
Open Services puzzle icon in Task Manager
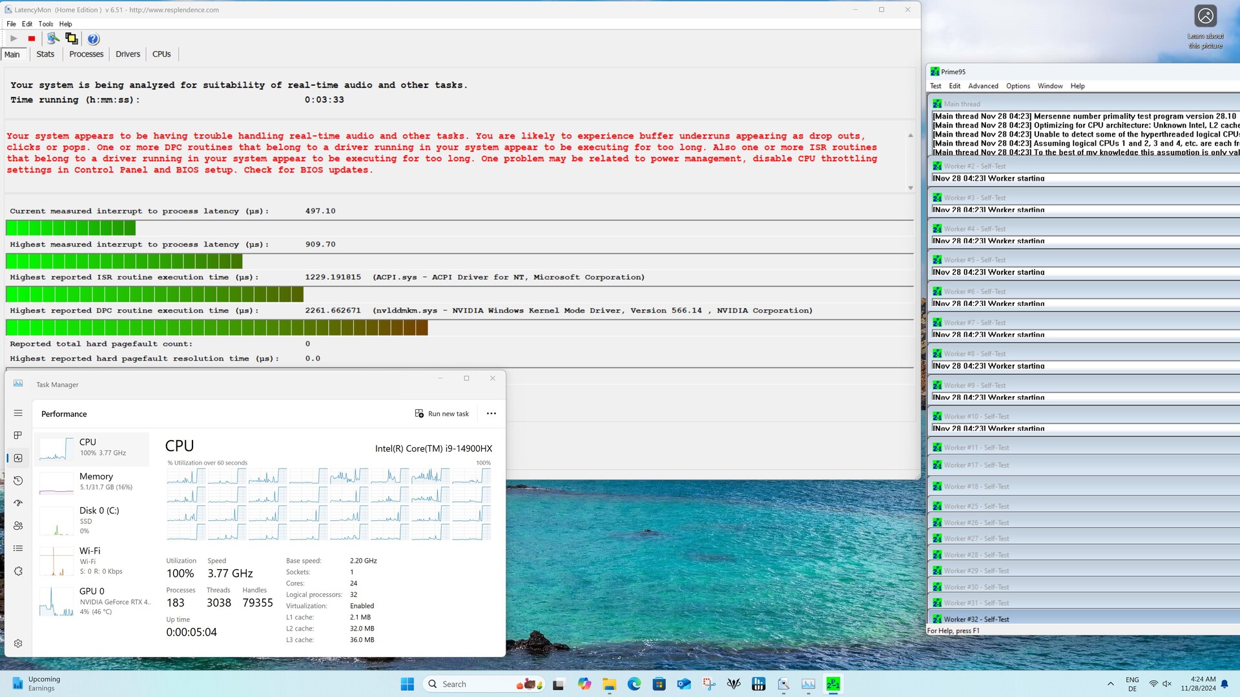coord(18,571)
